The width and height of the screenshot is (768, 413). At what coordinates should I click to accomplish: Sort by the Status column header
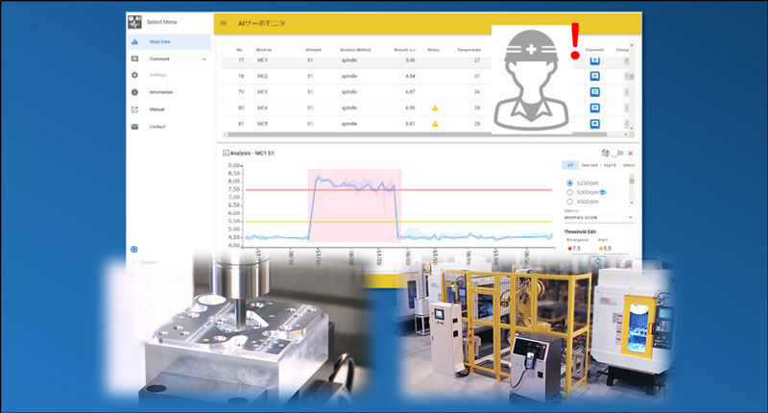point(433,50)
